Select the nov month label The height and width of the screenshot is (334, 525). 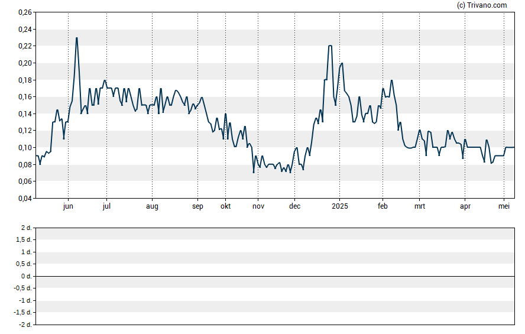[x=258, y=206]
